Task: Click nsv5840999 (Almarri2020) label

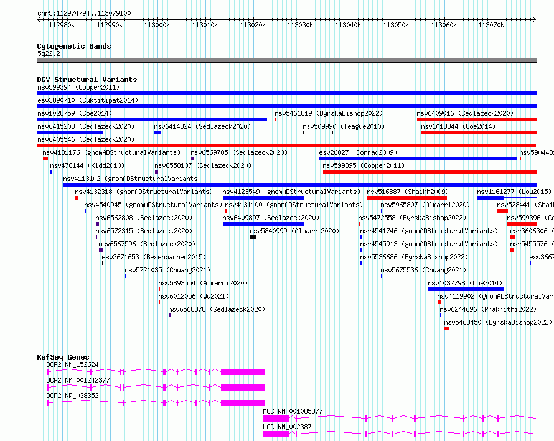Action: [x=294, y=231]
